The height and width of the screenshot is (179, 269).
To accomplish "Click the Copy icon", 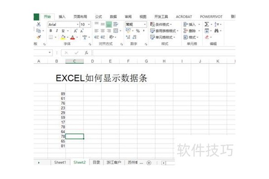I will point(39,31).
